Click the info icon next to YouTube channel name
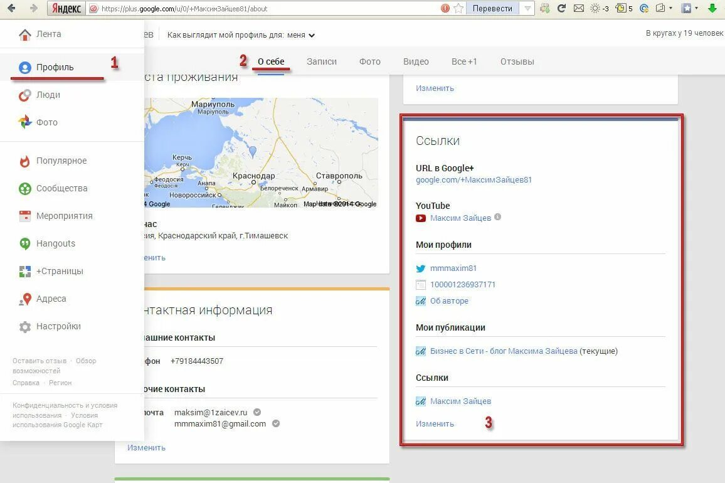 (x=497, y=217)
